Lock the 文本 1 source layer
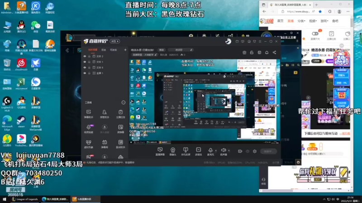Viewport: 362px width, 203px height. click(x=89, y=62)
